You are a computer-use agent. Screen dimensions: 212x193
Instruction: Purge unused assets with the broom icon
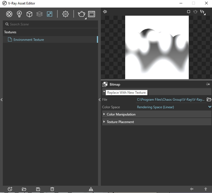click(91, 189)
